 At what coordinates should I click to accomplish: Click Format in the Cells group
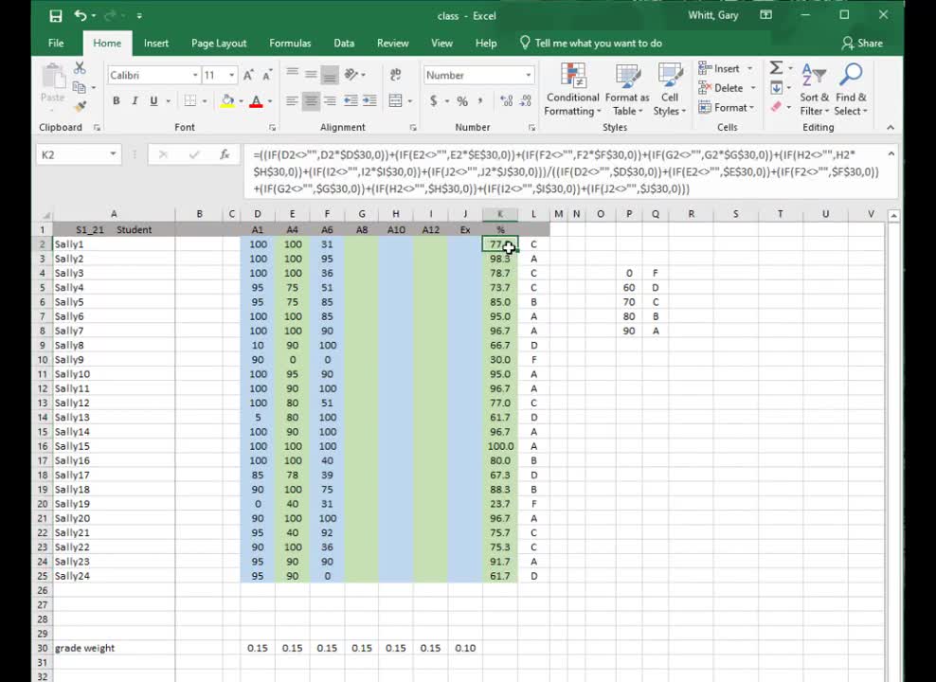coord(727,107)
